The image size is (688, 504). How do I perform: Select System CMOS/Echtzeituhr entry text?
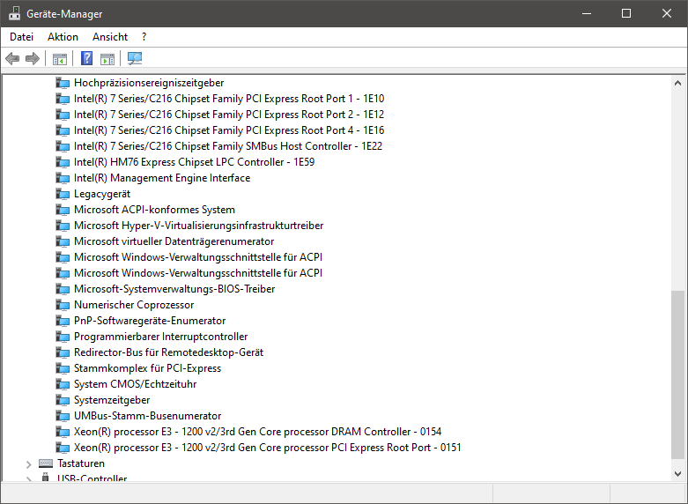click(135, 384)
